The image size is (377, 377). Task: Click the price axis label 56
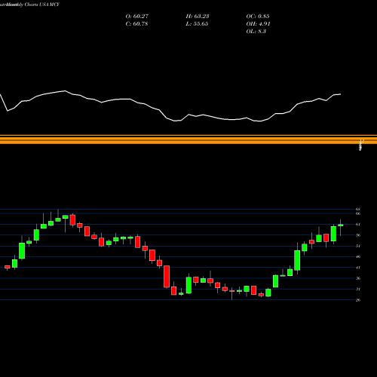coord(358,235)
